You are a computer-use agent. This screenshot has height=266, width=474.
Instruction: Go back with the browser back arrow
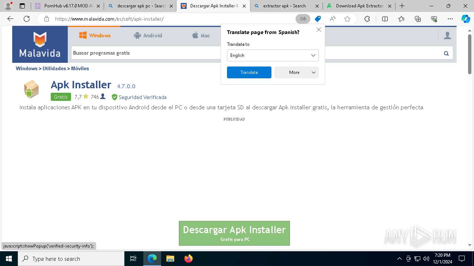coord(10,19)
